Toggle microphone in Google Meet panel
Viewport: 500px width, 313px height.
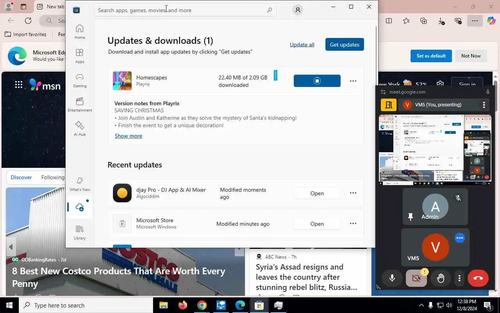(x=392, y=278)
